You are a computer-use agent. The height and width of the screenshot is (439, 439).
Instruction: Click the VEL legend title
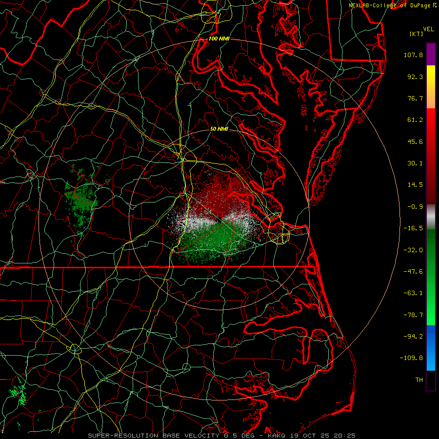428,29
